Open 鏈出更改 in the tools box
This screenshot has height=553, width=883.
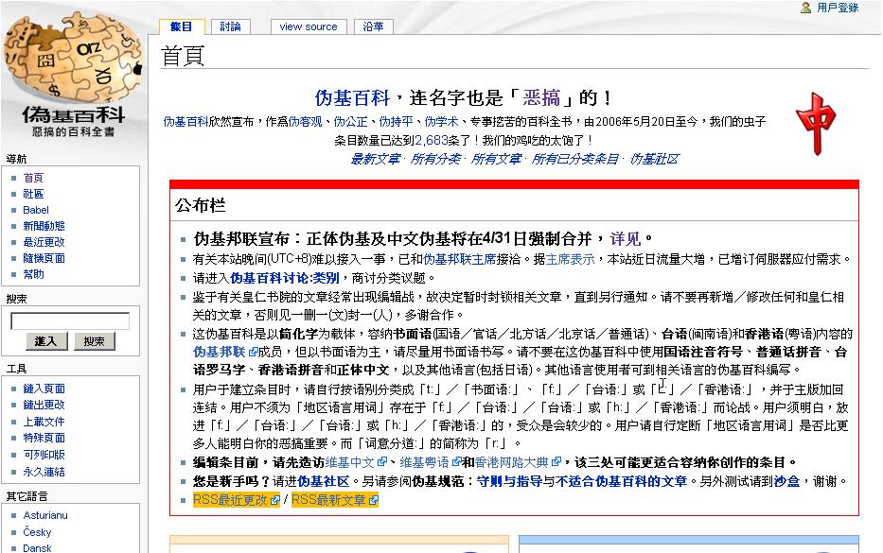point(44,405)
